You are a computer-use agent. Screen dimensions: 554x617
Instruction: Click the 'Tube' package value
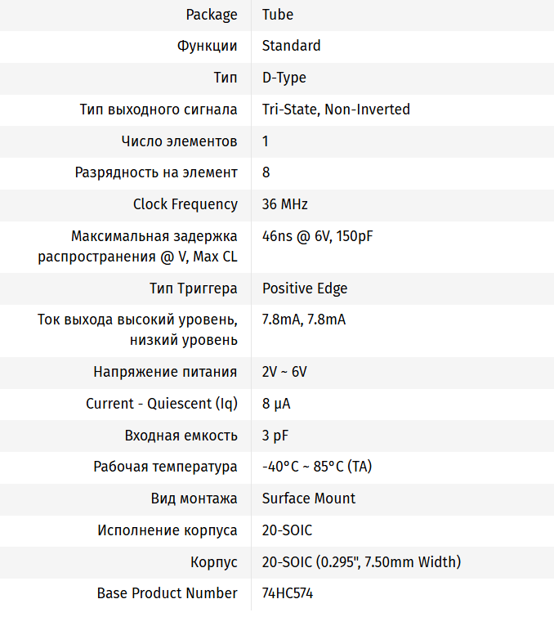278,15
